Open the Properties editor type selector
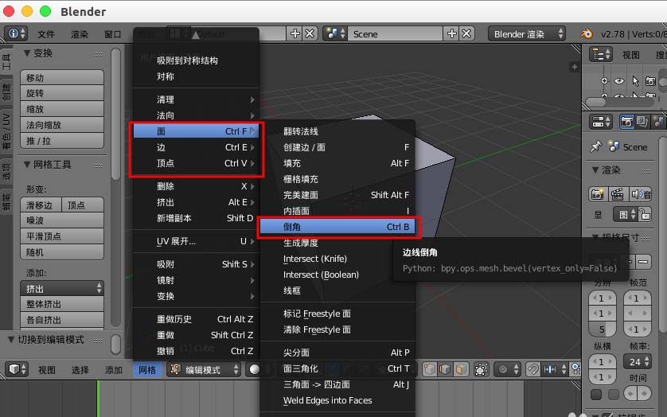667x417 pixels. pyautogui.click(x=601, y=122)
